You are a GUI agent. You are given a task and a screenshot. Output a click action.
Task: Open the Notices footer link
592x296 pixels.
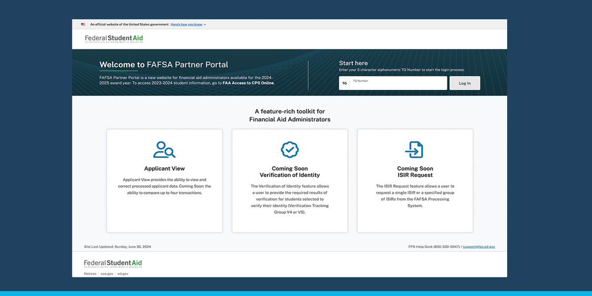(x=90, y=273)
